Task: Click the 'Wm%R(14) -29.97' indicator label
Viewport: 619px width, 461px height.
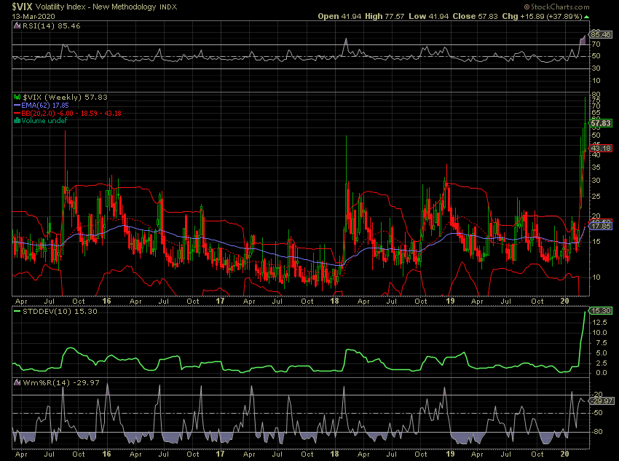Action: tap(61, 382)
